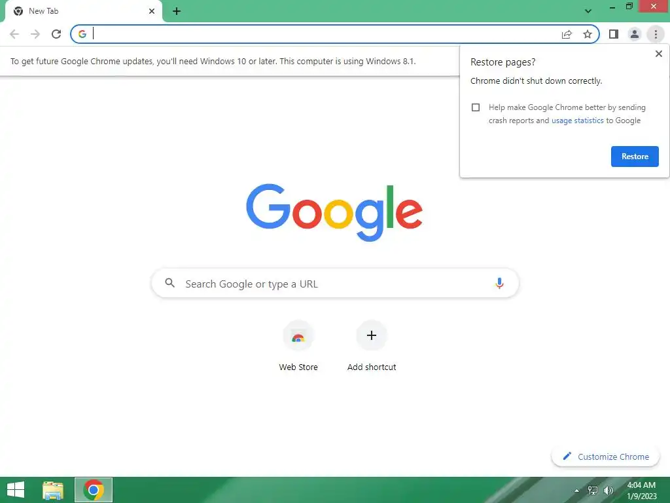Image resolution: width=670 pixels, height=503 pixels.
Task: Click the Google icon in address bar
Action: (82, 34)
